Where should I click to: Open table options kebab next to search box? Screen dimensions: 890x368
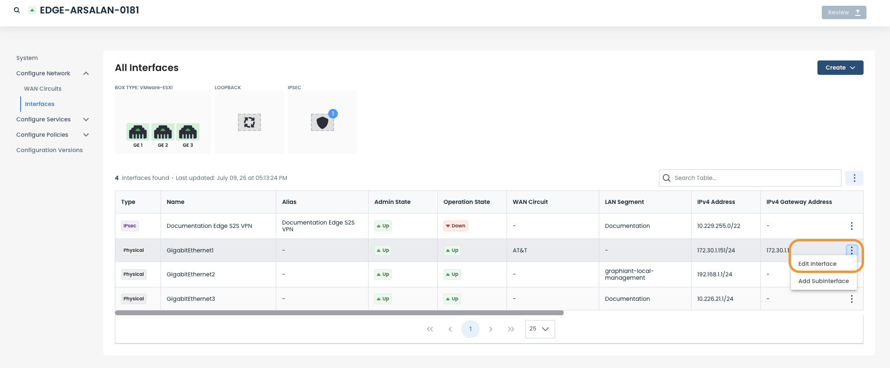(854, 178)
